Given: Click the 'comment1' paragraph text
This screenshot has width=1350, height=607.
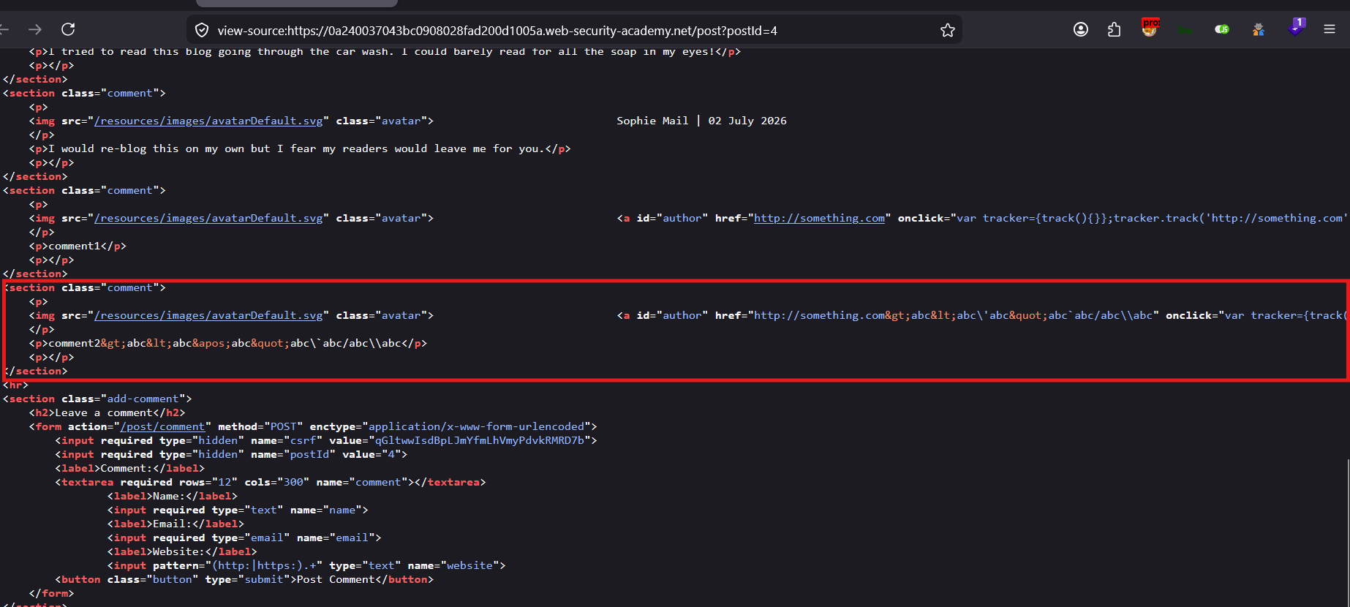Looking at the screenshot, I should pyautogui.click(x=75, y=246).
